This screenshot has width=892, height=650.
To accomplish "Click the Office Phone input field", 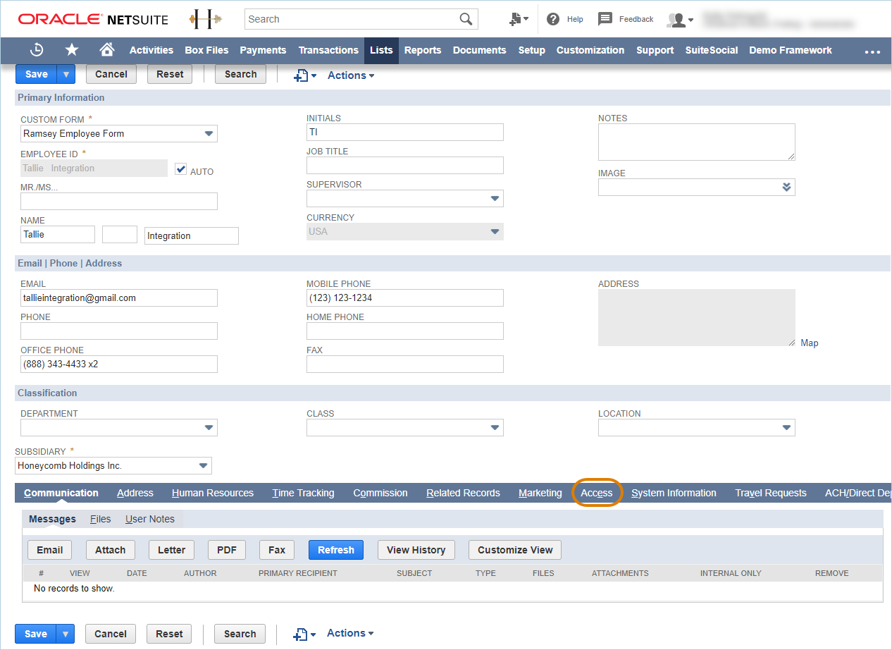I will (x=119, y=364).
